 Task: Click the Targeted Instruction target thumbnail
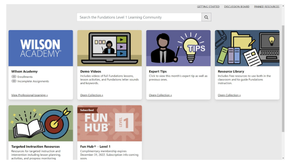[x=41, y=123]
